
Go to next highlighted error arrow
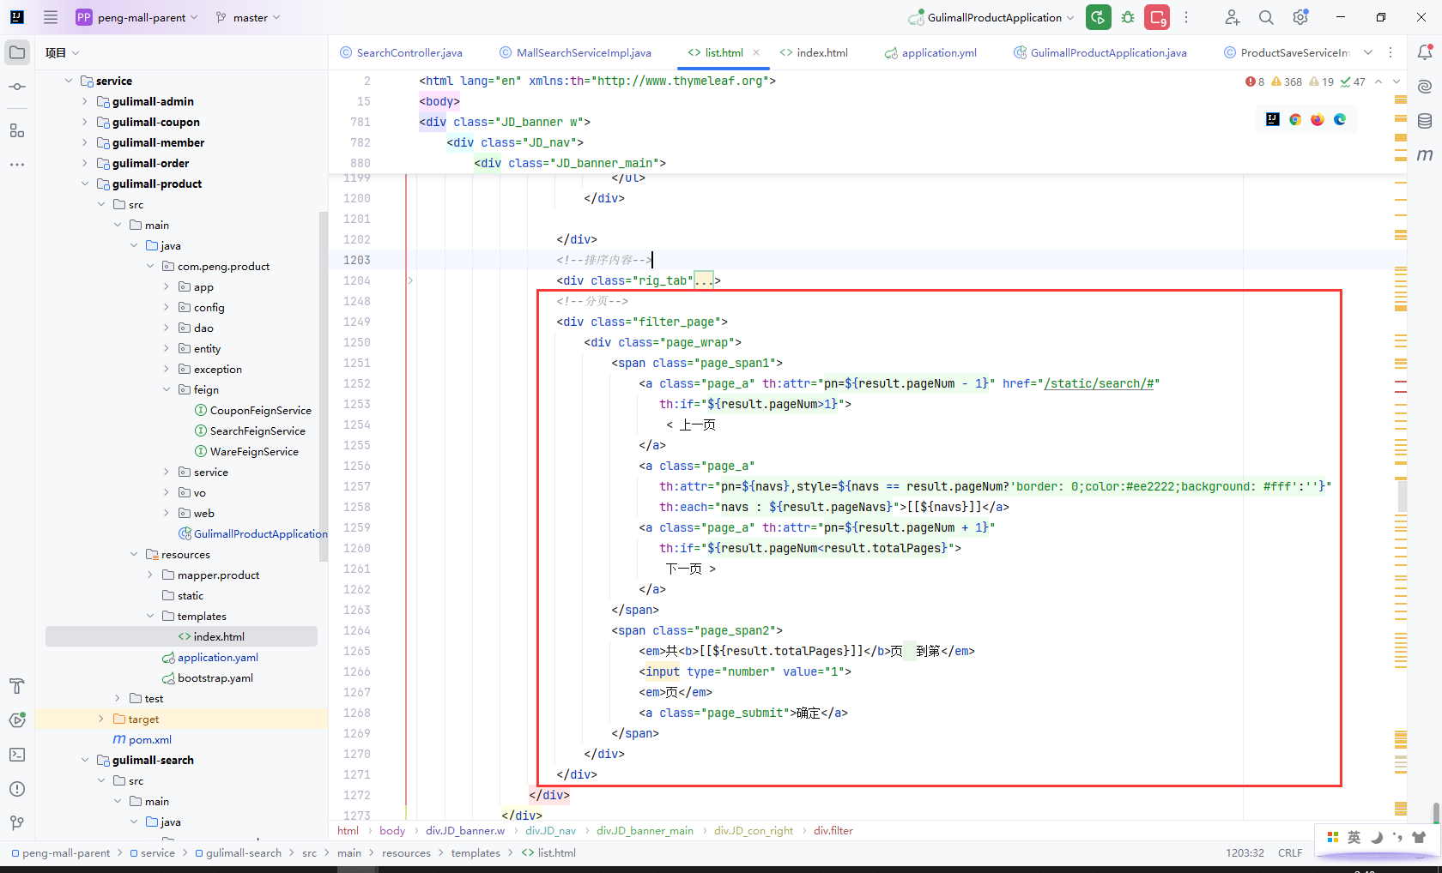point(1397,81)
